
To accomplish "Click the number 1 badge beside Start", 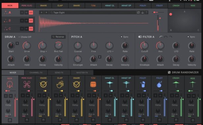I will [x=17, y=43].
